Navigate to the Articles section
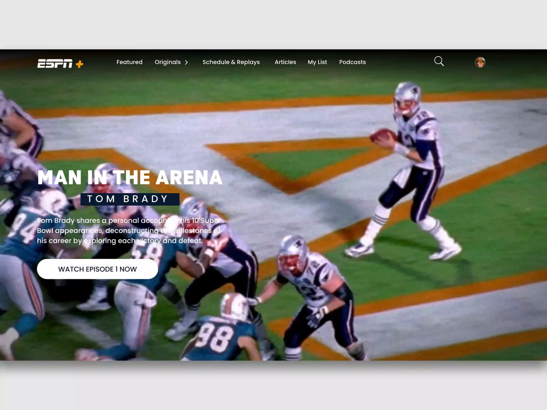The width and height of the screenshot is (547, 410). [285, 62]
